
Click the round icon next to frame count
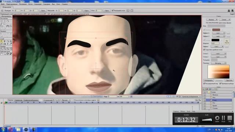click(x=131, y=96)
